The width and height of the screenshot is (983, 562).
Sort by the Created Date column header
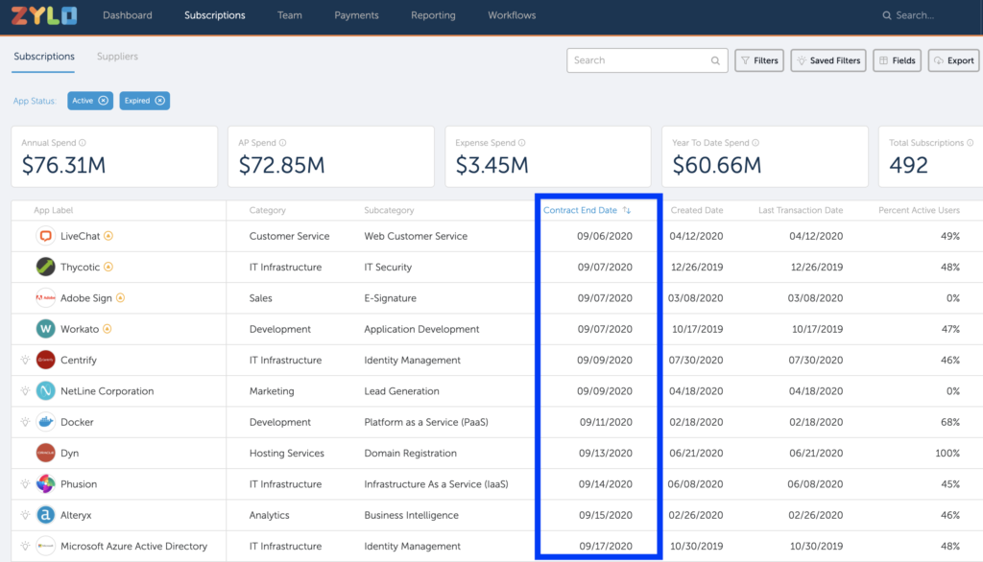[697, 210]
